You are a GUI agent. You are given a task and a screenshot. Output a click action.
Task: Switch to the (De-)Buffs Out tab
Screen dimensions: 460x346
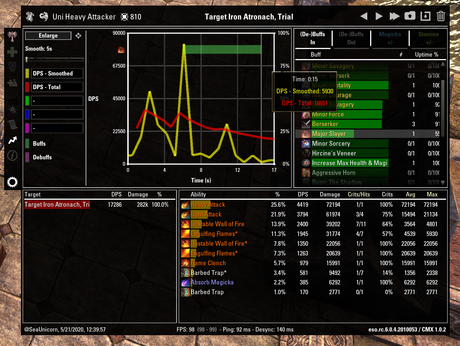click(351, 38)
